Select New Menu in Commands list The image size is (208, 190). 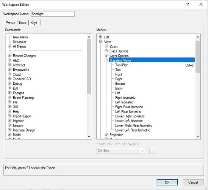20,37
